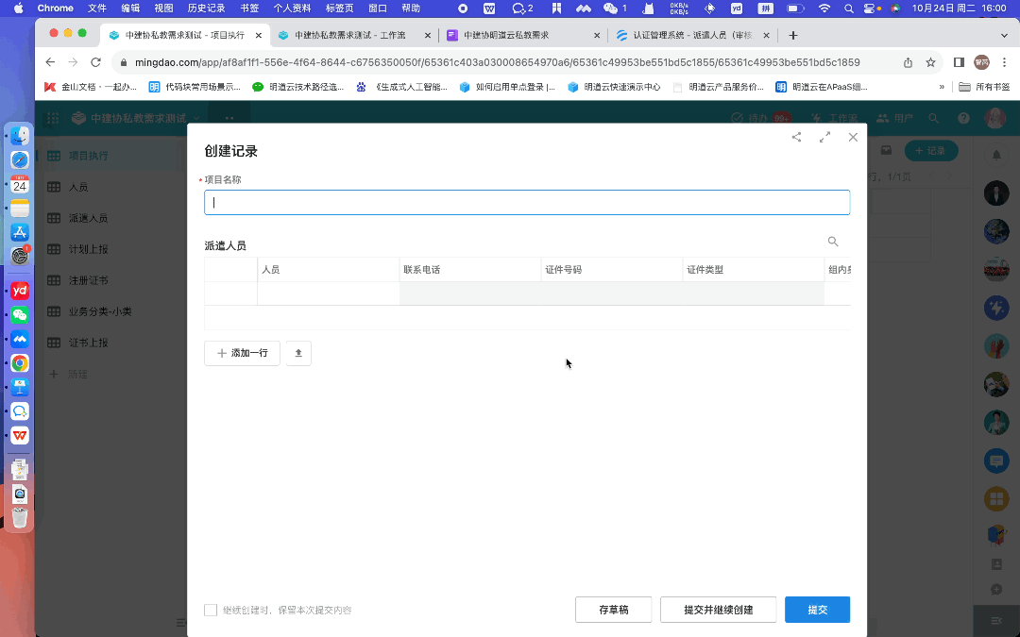Click the share icon in the dialog header
This screenshot has width=1020, height=637.
[796, 137]
